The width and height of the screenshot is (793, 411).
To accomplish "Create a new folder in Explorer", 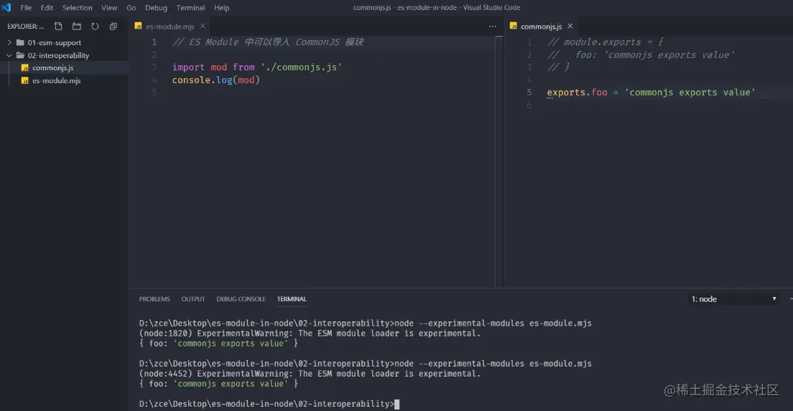I will point(76,27).
